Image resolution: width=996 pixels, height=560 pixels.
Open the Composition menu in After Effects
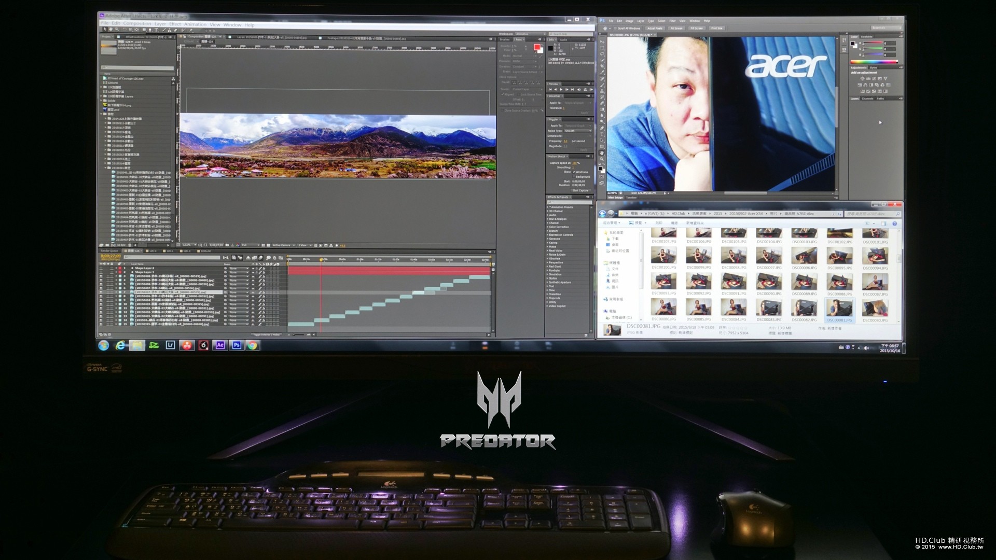[137, 24]
